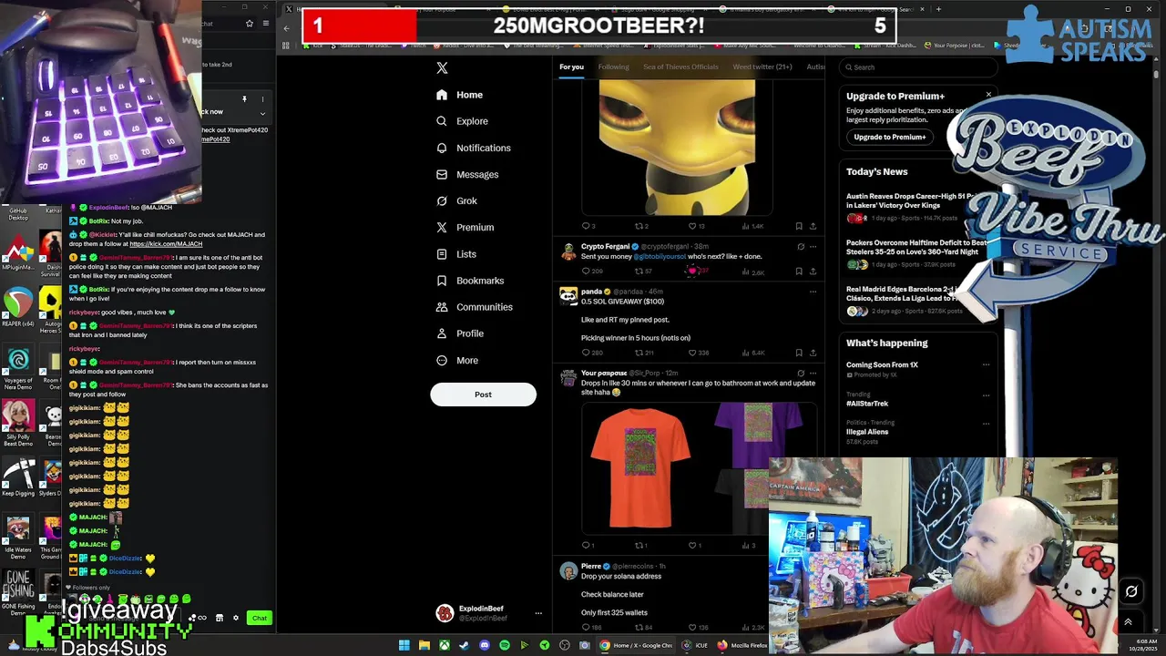Click @gibtobilyoursol mention link
This screenshot has width=1166, height=656.
(x=660, y=257)
